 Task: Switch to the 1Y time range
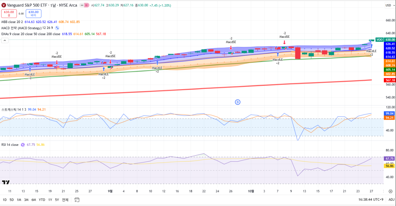(50, 200)
